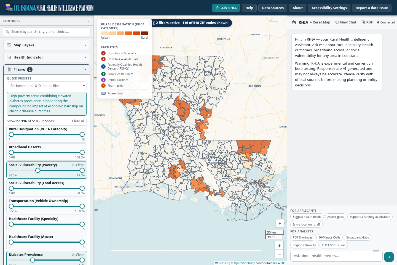Click Report a data issue

(x=372, y=8)
